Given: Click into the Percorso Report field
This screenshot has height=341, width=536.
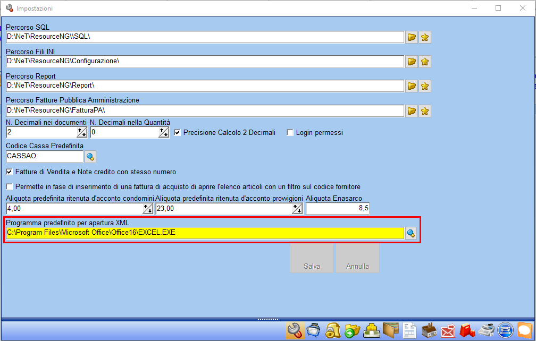Looking at the screenshot, I should click(x=205, y=86).
